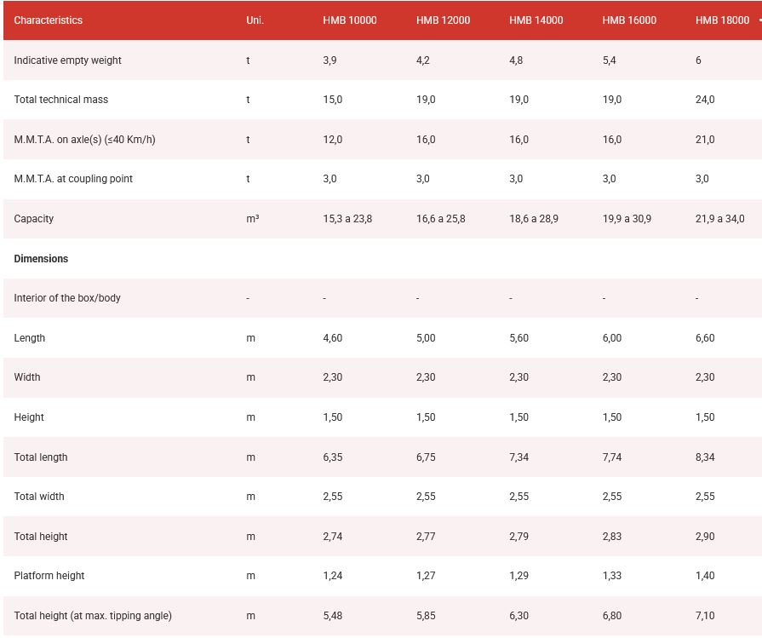Click the M.M.T.A. at coupling point label
Image resolution: width=762 pixels, height=638 pixels.
point(73,179)
